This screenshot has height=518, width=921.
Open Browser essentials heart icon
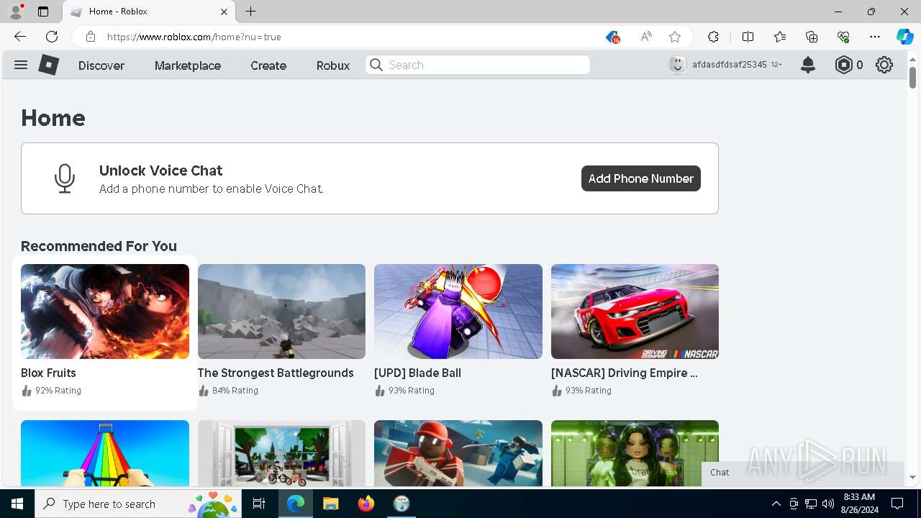(x=843, y=37)
